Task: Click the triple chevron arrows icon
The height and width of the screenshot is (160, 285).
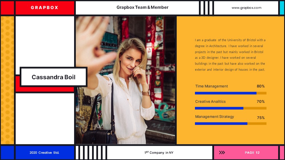Action: pos(222,153)
